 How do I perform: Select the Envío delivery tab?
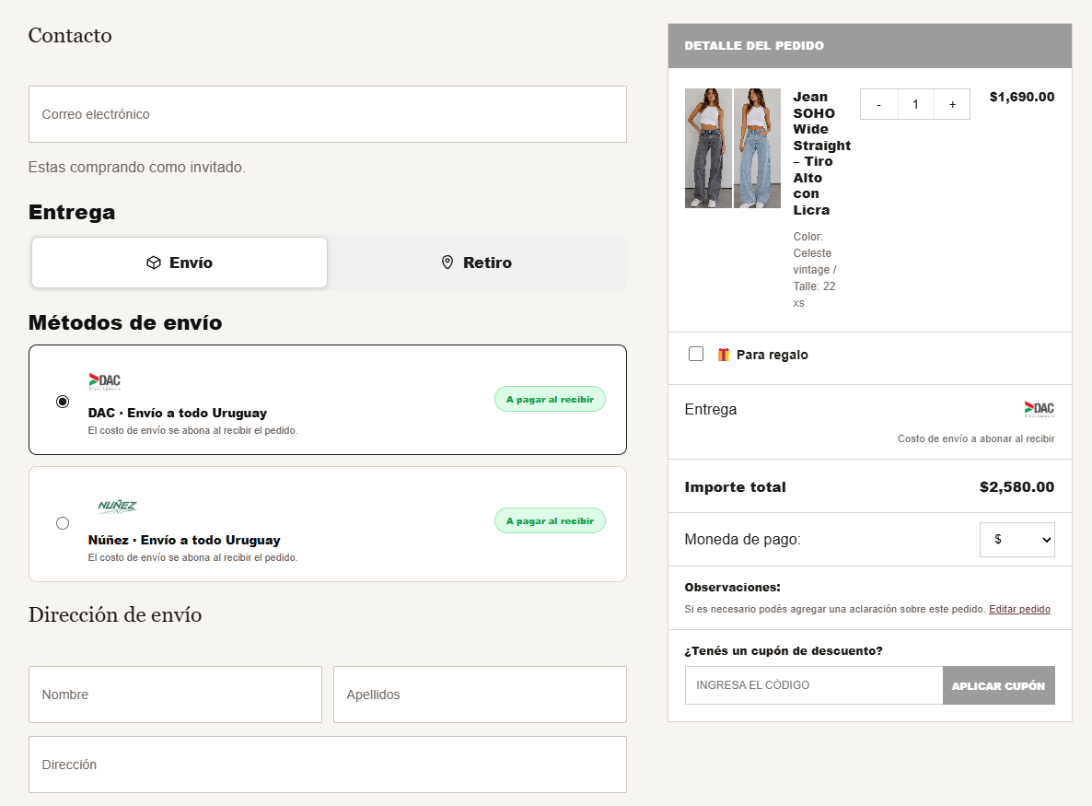tap(179, 263)
